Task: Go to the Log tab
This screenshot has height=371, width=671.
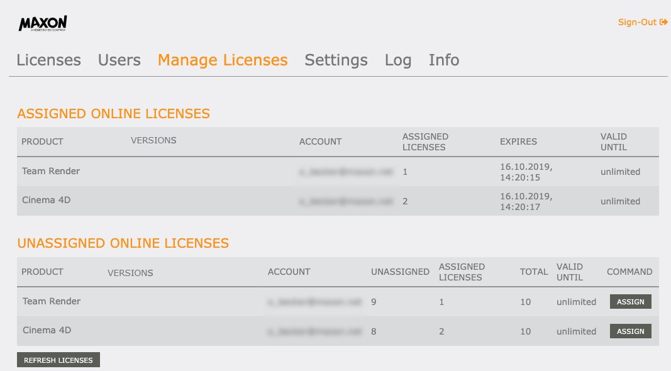Action: (x=398, y=60)
